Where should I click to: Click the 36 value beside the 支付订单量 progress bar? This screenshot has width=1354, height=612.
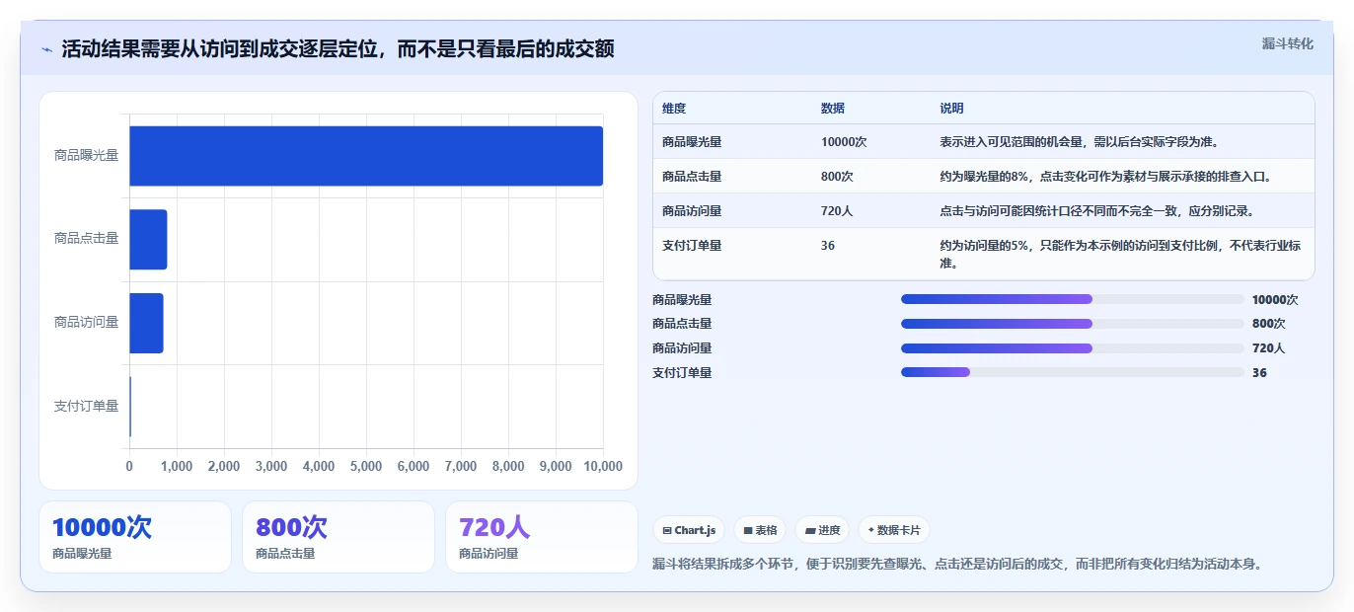[1259, 373]
